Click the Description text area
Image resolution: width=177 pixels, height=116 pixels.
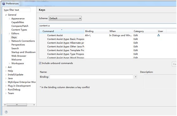pyautogui.click(x=160, y=81)
